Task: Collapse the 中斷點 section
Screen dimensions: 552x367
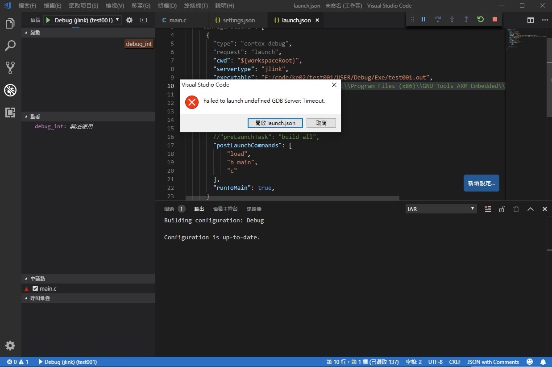Action: tap(88, 279)
